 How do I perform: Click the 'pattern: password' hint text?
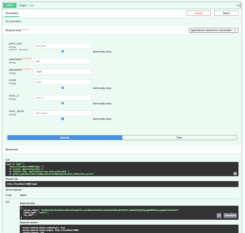18,50
